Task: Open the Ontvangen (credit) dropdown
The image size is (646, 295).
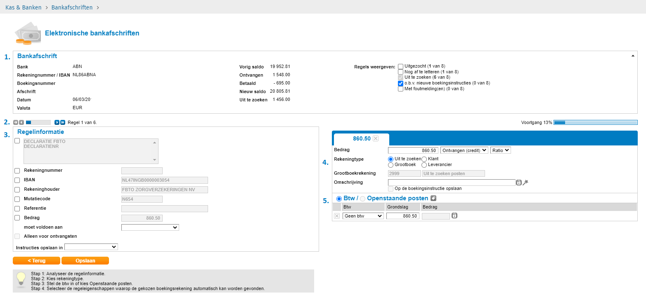Action: click(x=464, y=150)
